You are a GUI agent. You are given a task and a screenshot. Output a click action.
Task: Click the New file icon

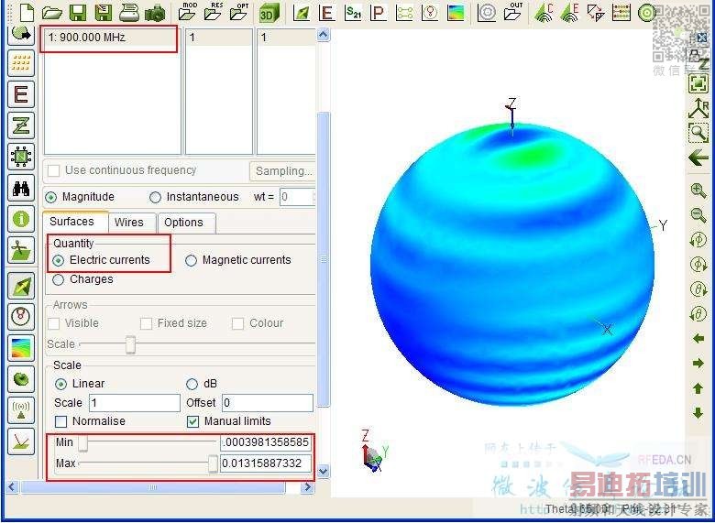click(x=27, y=12)
